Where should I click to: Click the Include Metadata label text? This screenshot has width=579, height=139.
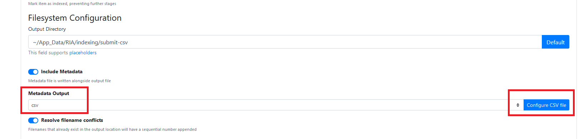[x=61, y=71]
